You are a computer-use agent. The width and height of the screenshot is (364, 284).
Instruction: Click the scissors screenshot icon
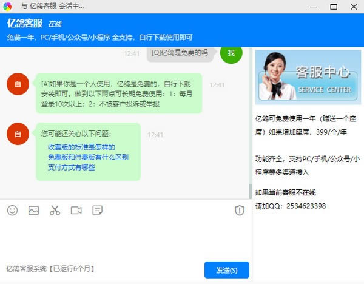[x=55, y=210]
